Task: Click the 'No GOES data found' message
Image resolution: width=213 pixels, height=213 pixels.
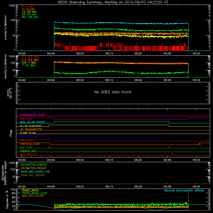Action: point(113,92)
